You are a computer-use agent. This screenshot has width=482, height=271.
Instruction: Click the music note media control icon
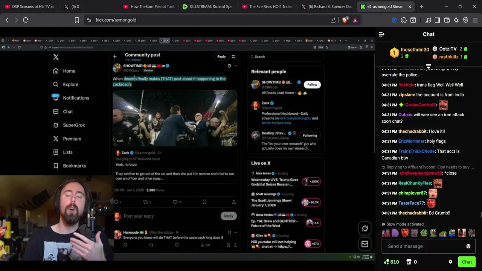428,20
